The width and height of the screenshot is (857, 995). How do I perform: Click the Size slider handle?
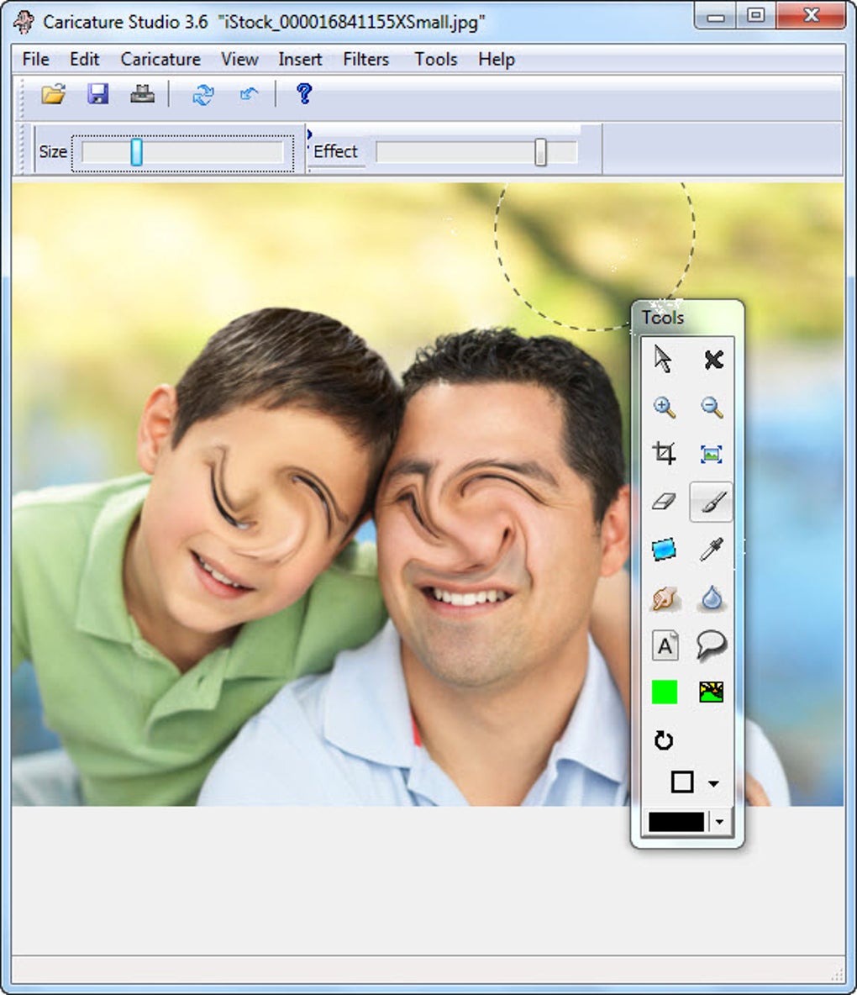[x=136, y=152]
